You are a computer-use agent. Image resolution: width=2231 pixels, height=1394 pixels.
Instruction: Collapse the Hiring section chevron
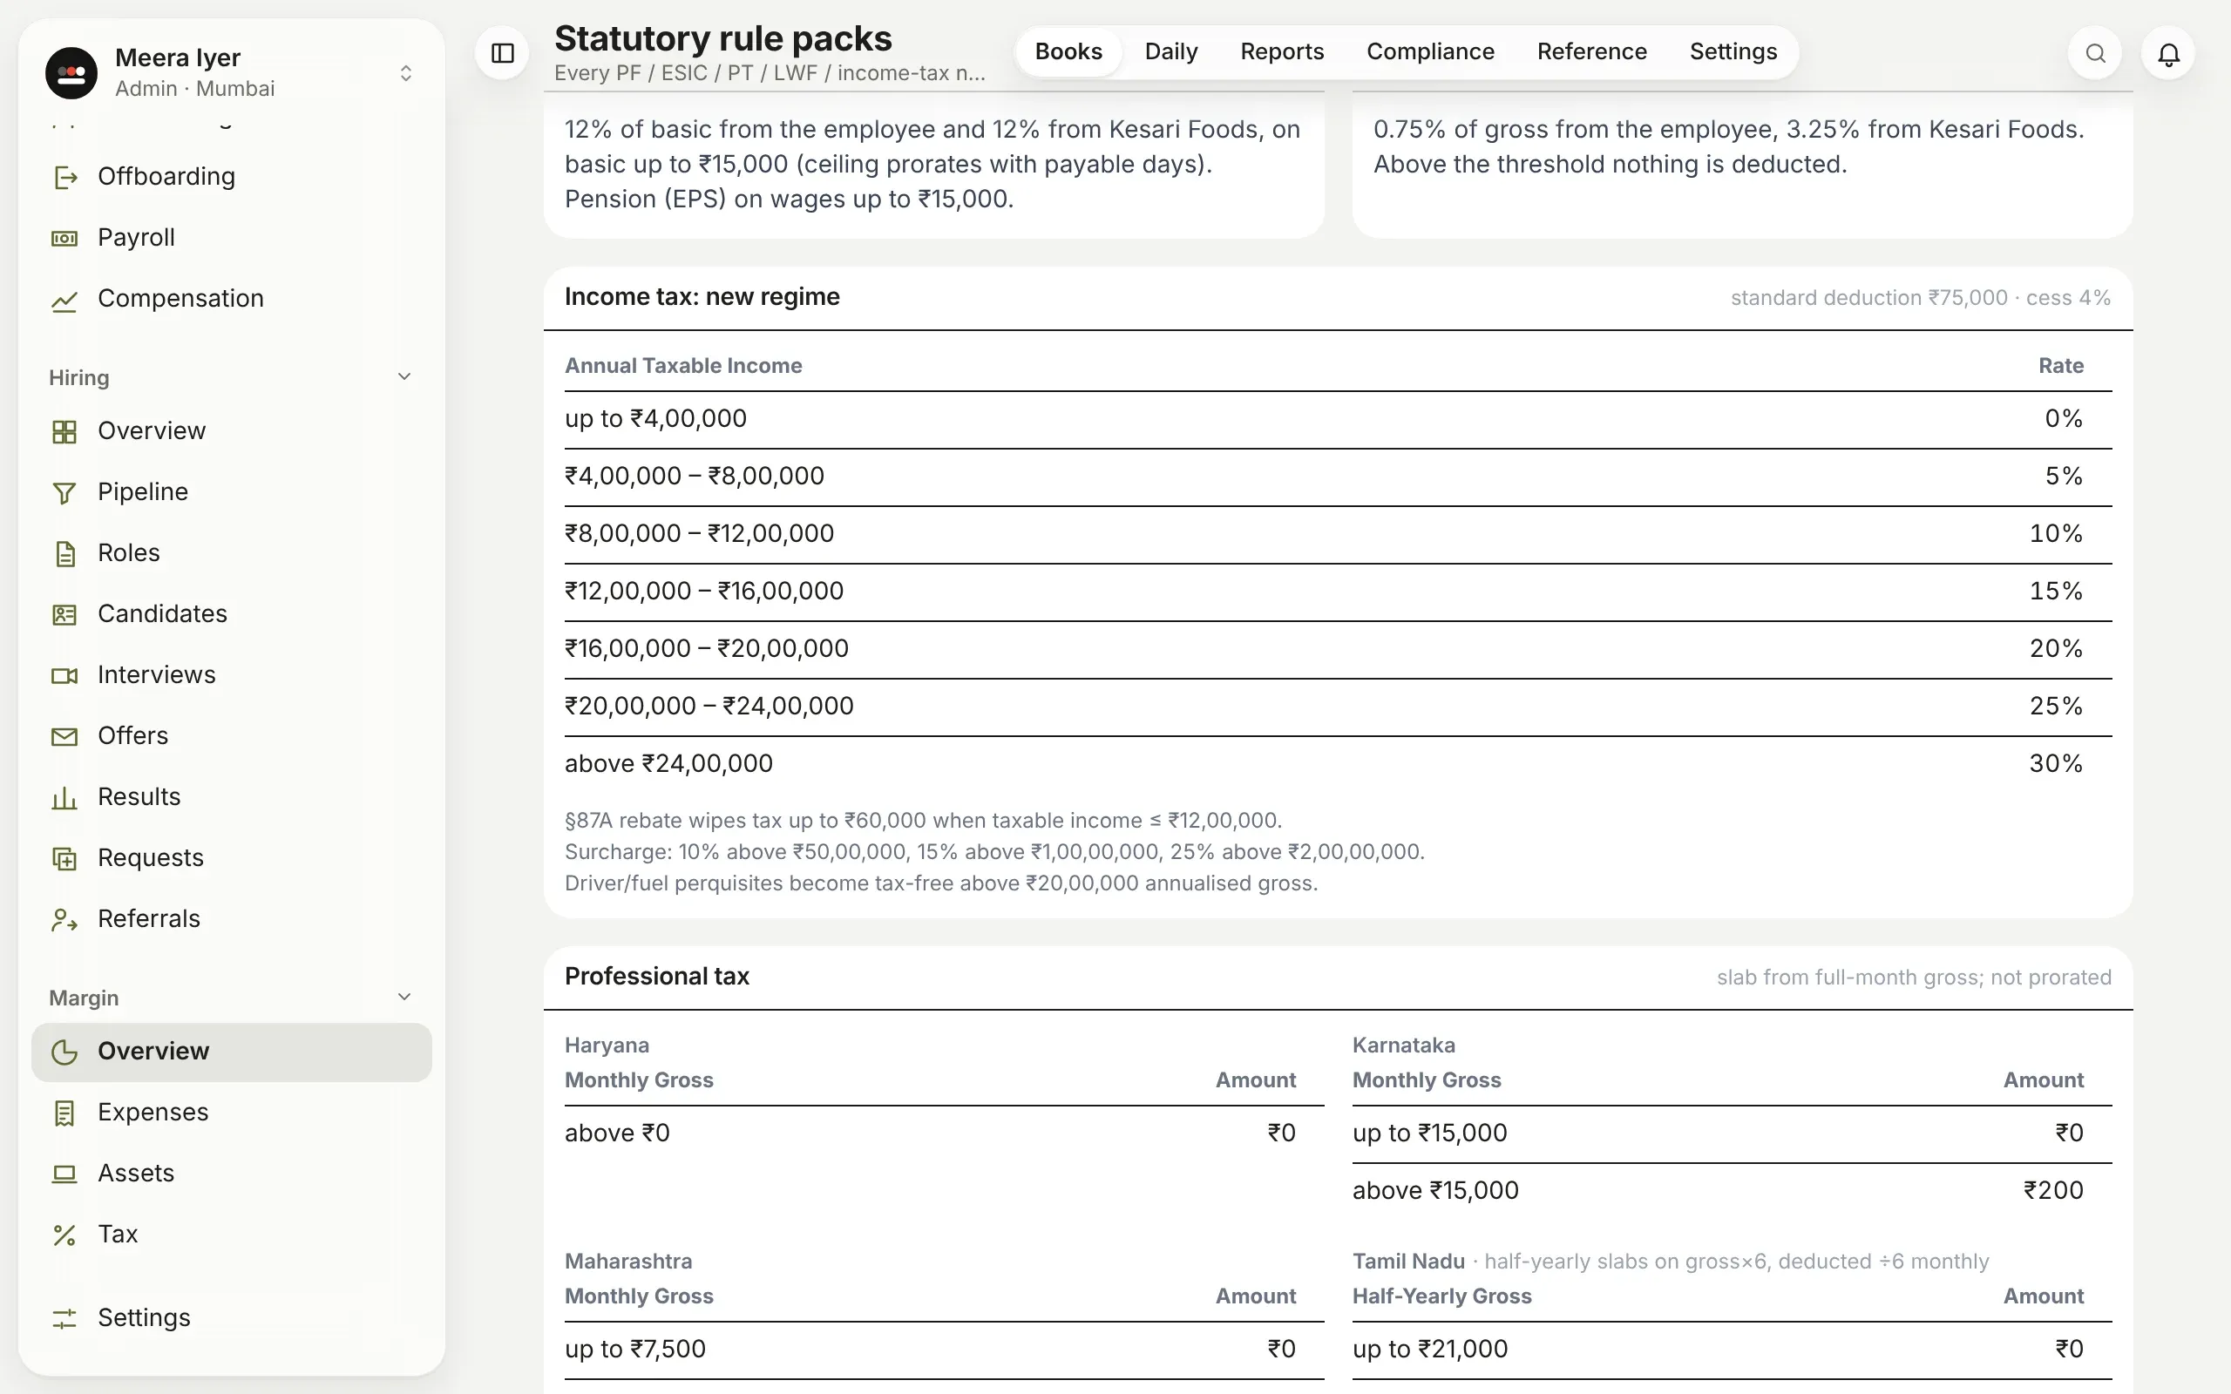coord(403,376)
